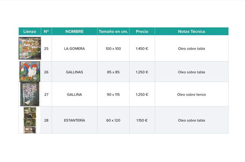245x162 pixels.
Task: Click the Oleo sobre lienzo note
Action: tap(192, 95)
